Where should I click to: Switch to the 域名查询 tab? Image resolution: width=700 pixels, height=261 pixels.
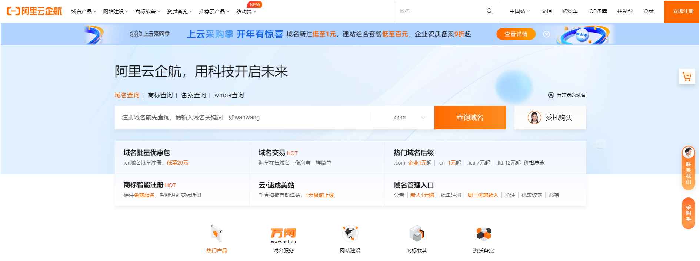pyautogui.click(x=127, y=95)
